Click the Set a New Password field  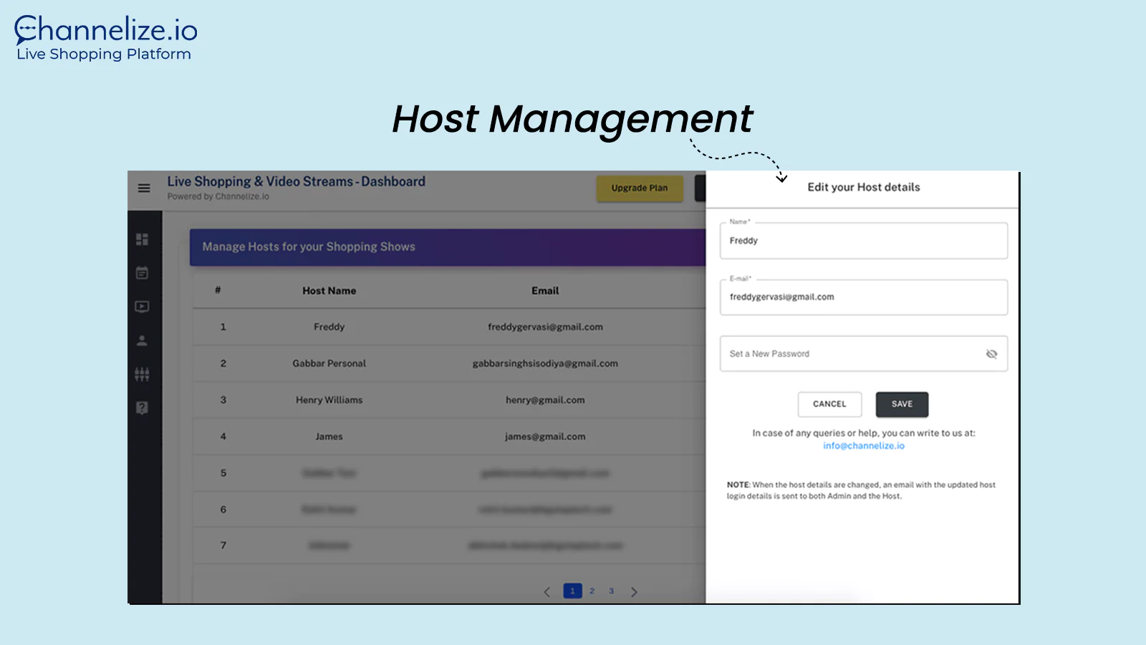864,354
